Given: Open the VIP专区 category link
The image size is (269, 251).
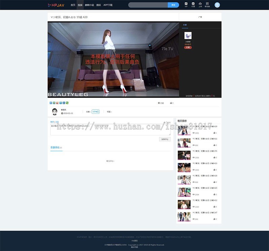Looking at the screenshot, I should (95, 111).
